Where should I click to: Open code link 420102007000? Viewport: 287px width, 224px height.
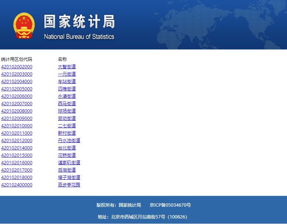[17, 103]
